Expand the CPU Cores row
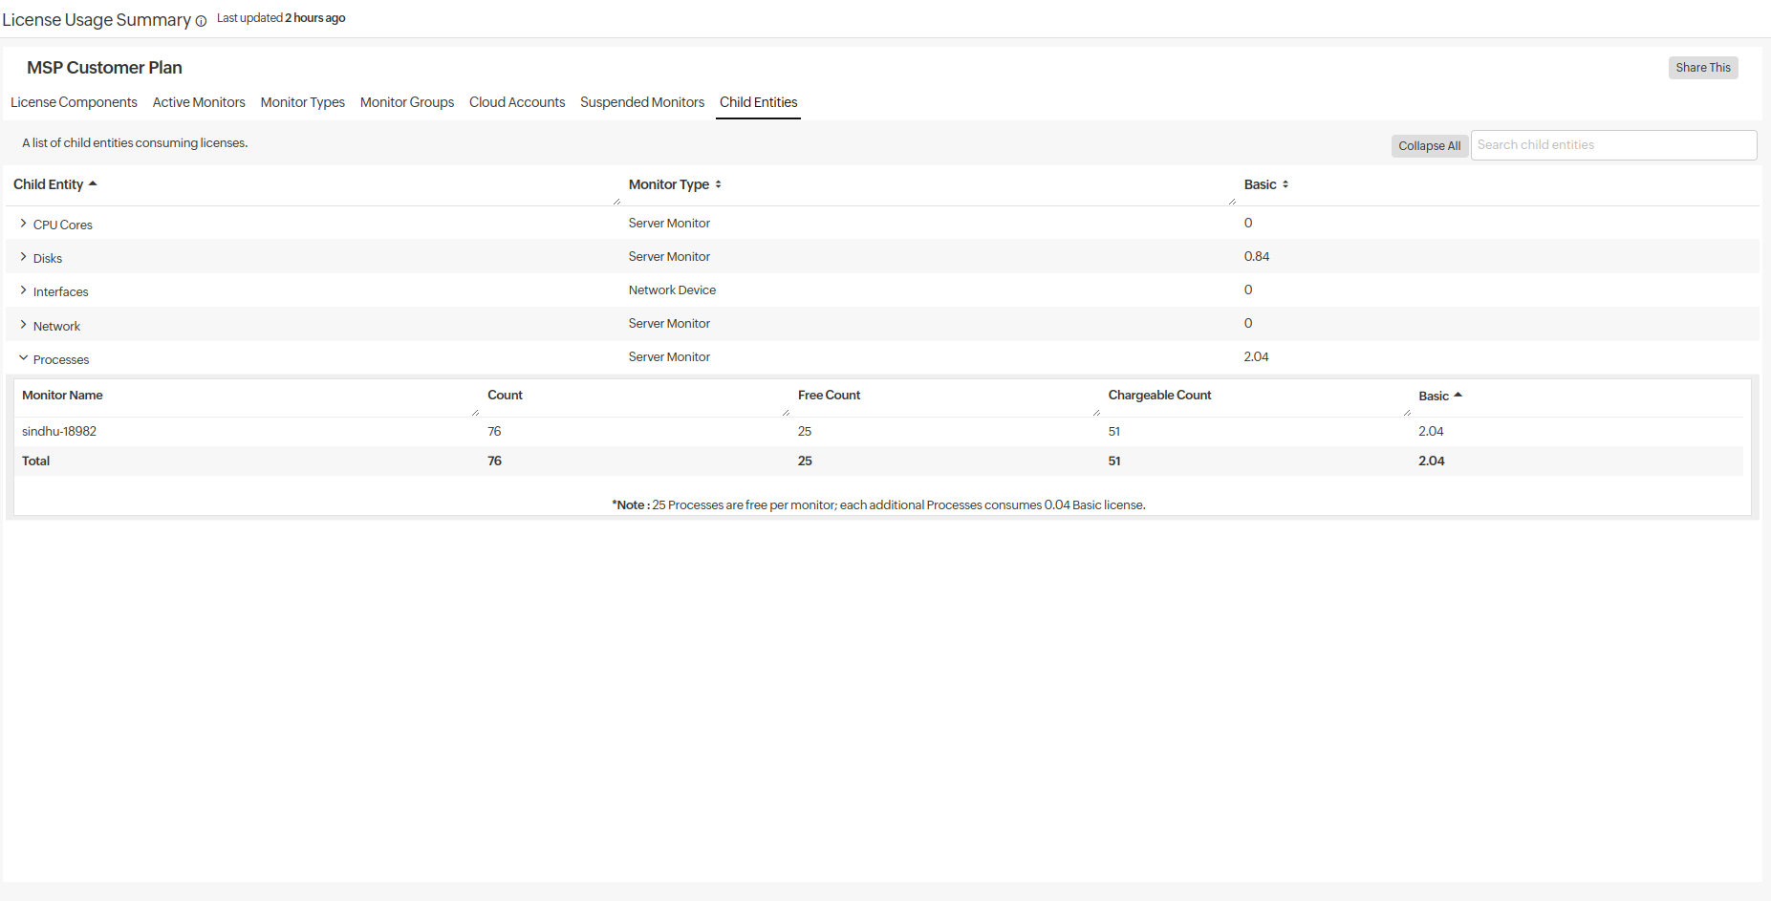The image size is (1771, 901). 23,224
